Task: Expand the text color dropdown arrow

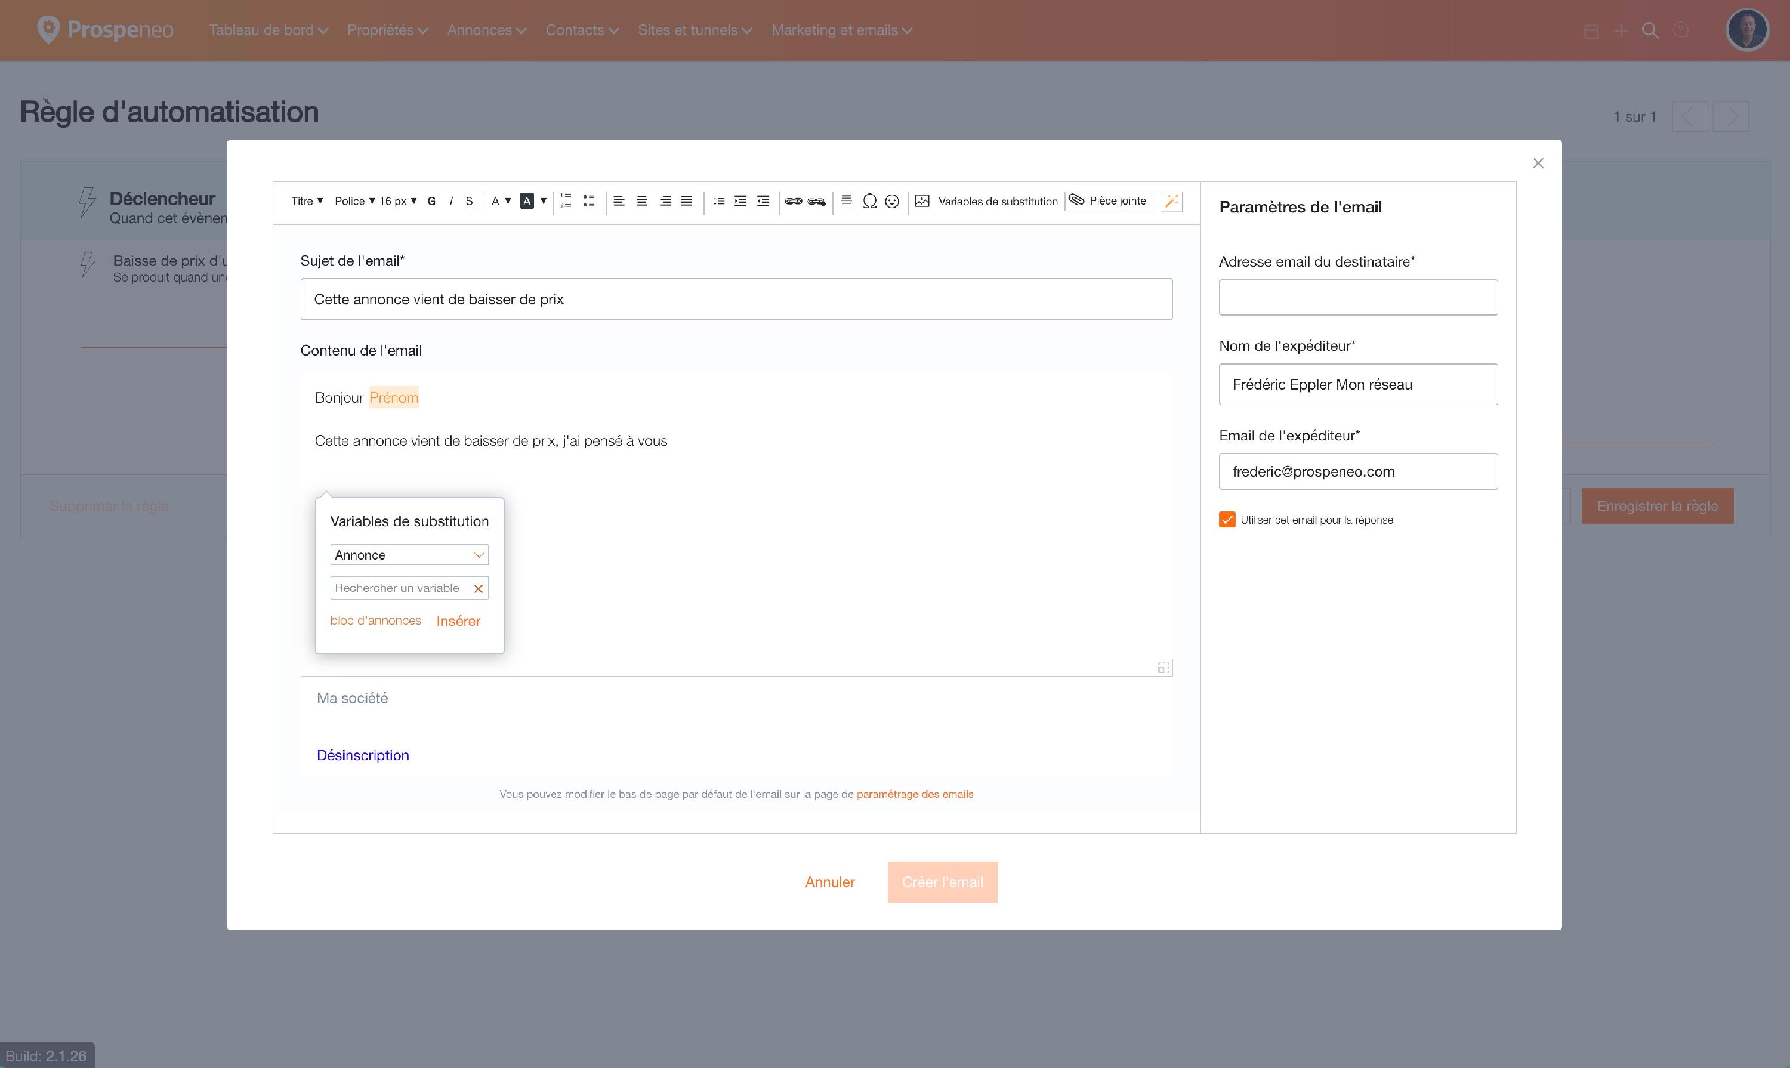Action: point(508,201)
